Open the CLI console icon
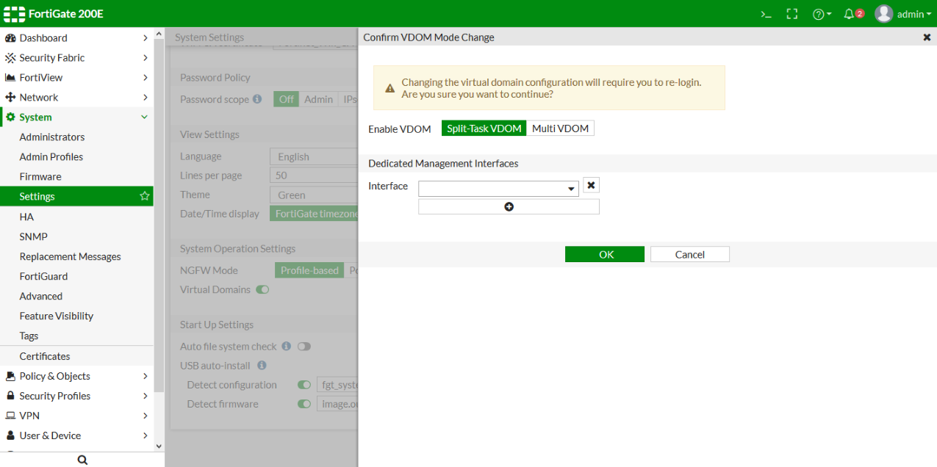937x467 pixels. click(x=765, y=13)
